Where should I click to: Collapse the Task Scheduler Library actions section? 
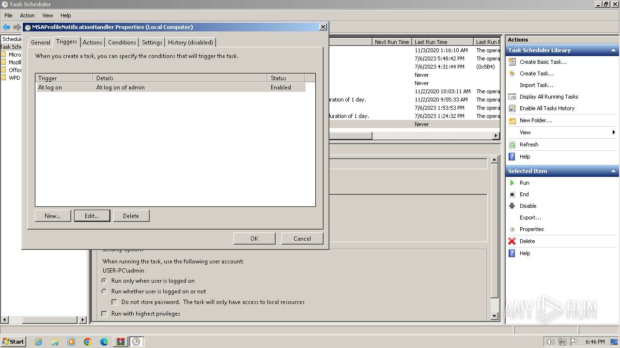tap(614, 50)
